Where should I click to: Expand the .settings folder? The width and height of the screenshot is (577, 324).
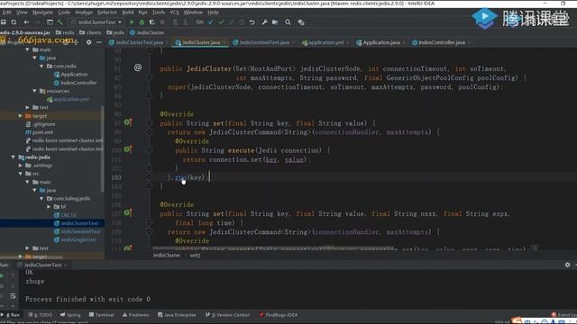[x=21, y=166]
